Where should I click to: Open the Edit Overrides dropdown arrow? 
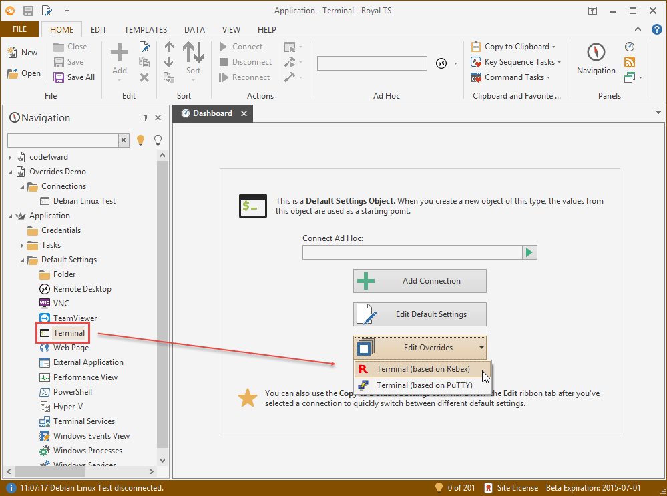[481, 348]
